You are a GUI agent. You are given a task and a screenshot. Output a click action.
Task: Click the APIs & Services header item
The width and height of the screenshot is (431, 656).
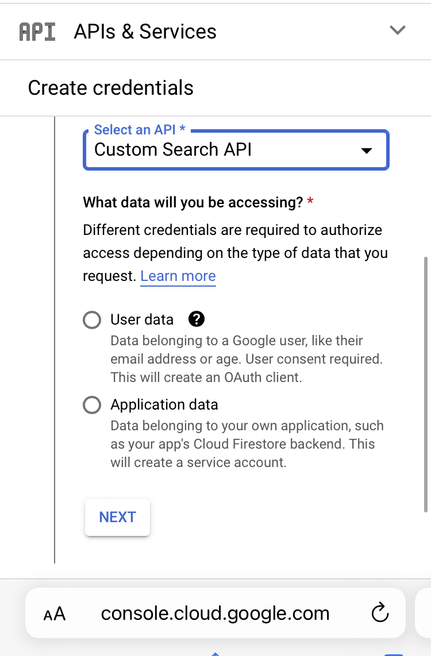(144, 32)
